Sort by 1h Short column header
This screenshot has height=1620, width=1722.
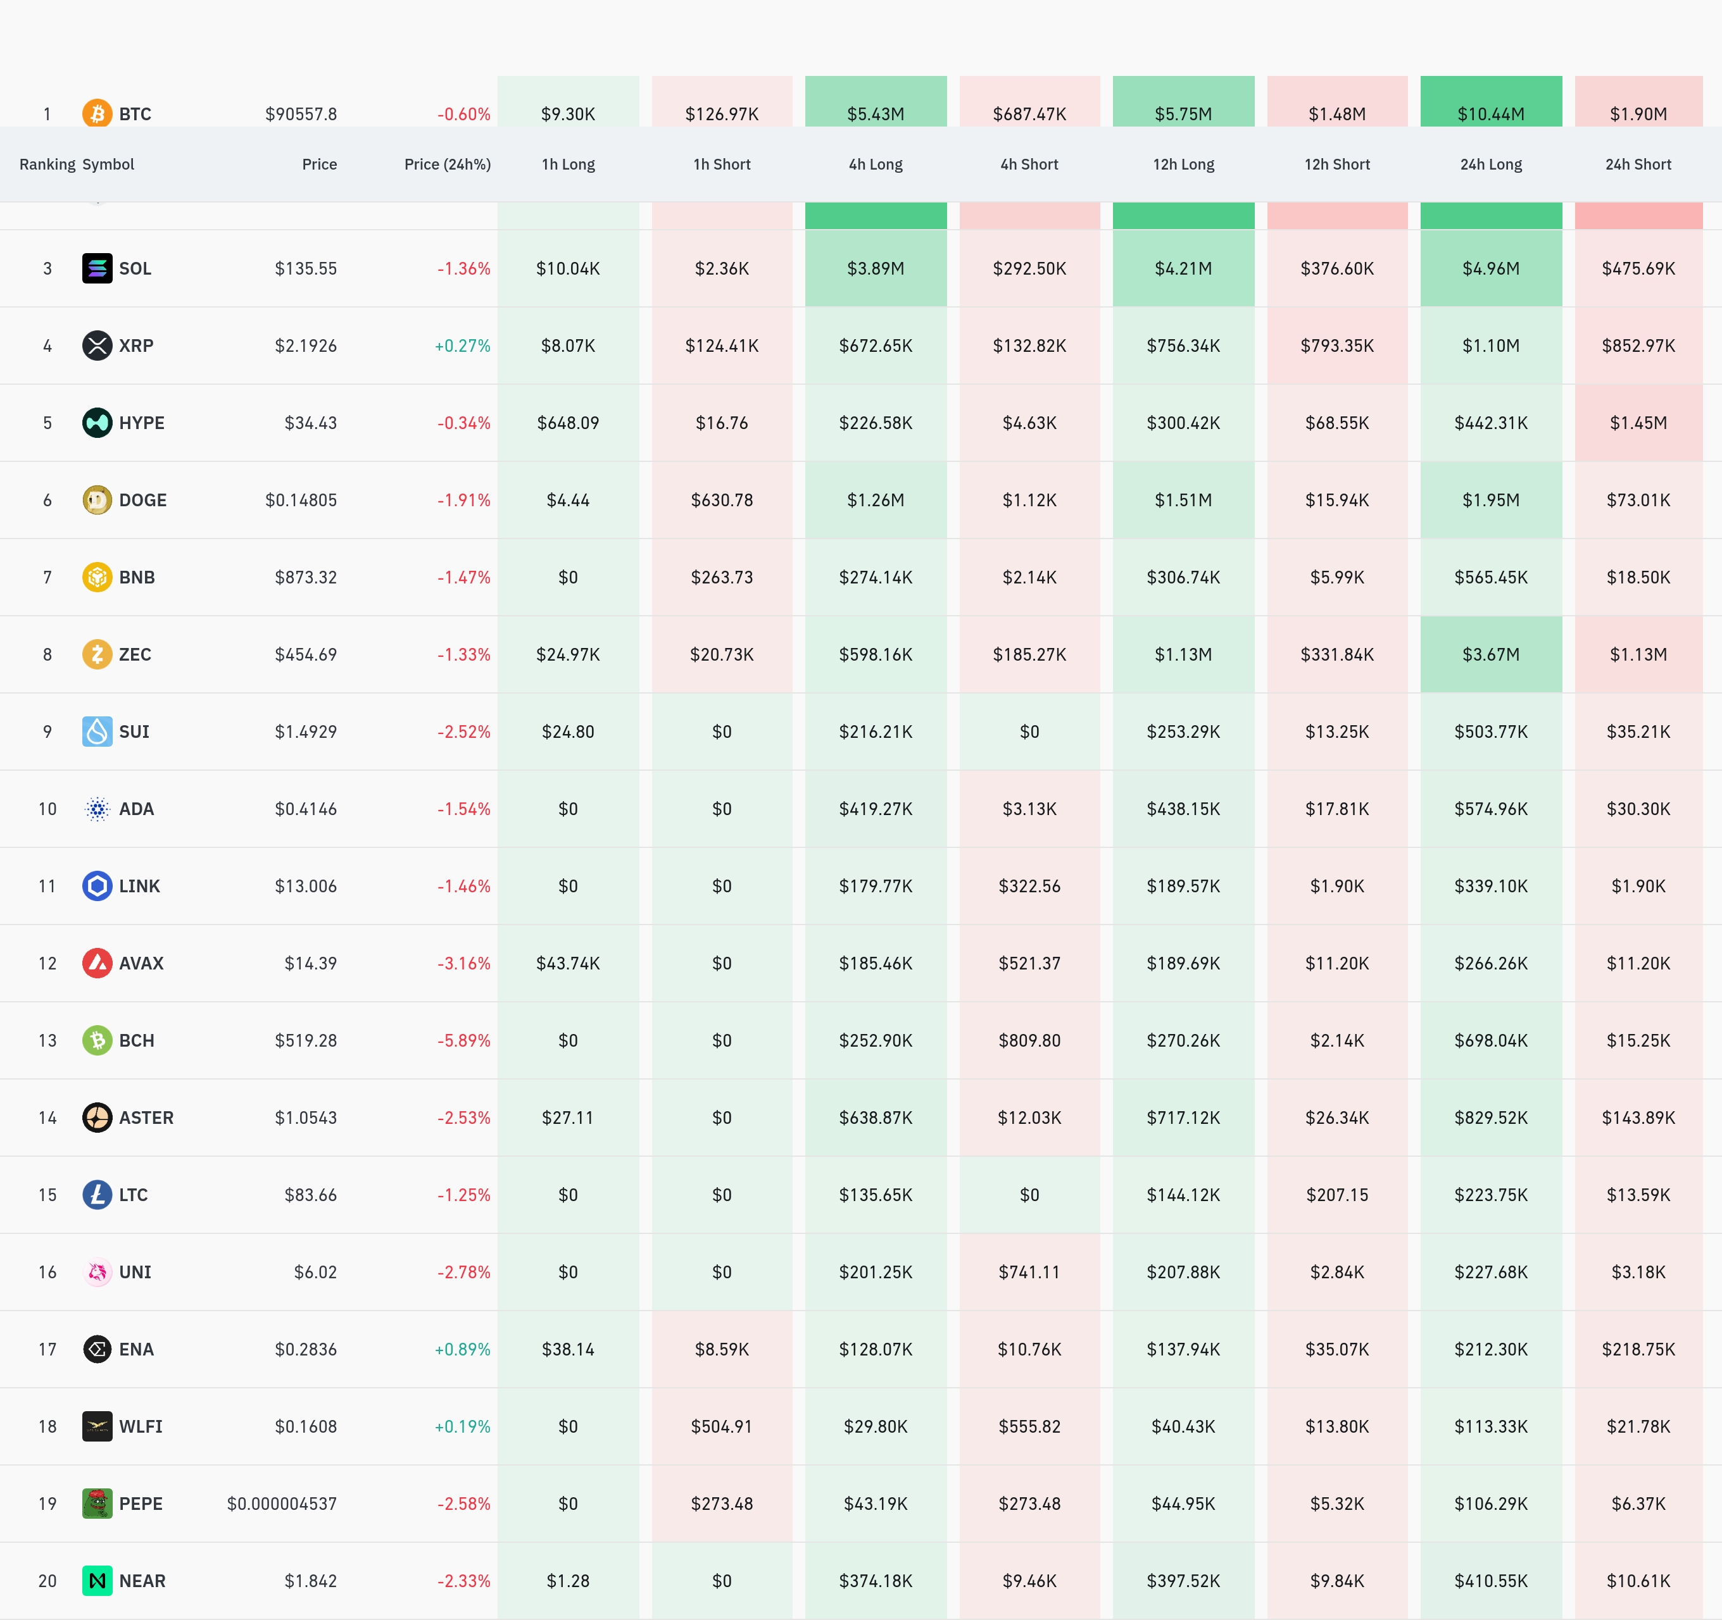click(722, 165)
